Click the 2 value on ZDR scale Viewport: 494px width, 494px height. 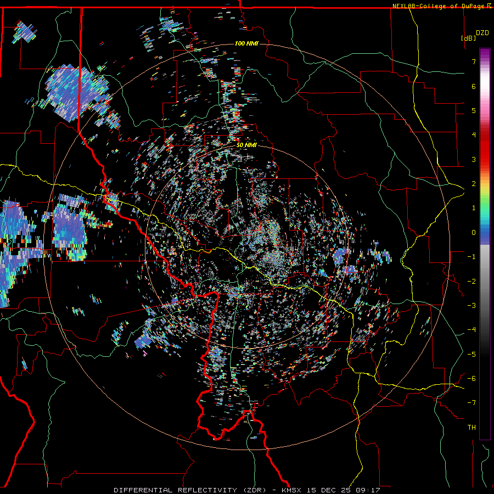pos(474,184)
